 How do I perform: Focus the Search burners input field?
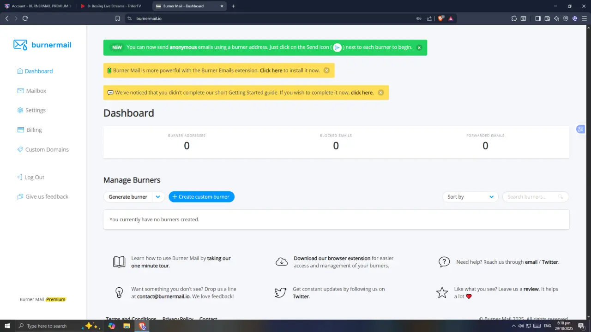pos(536,197)
